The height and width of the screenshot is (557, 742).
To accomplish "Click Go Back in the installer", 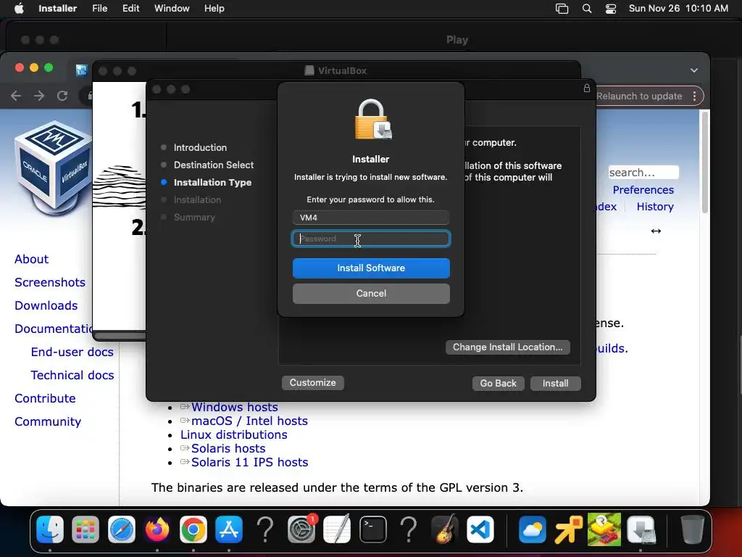I will pos(499,383).
